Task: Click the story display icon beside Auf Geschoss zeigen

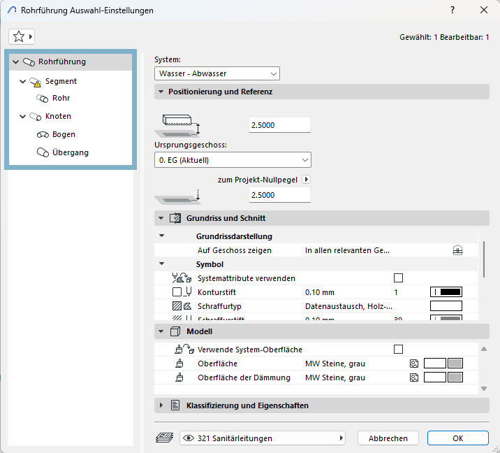Action: pos(457,250)
